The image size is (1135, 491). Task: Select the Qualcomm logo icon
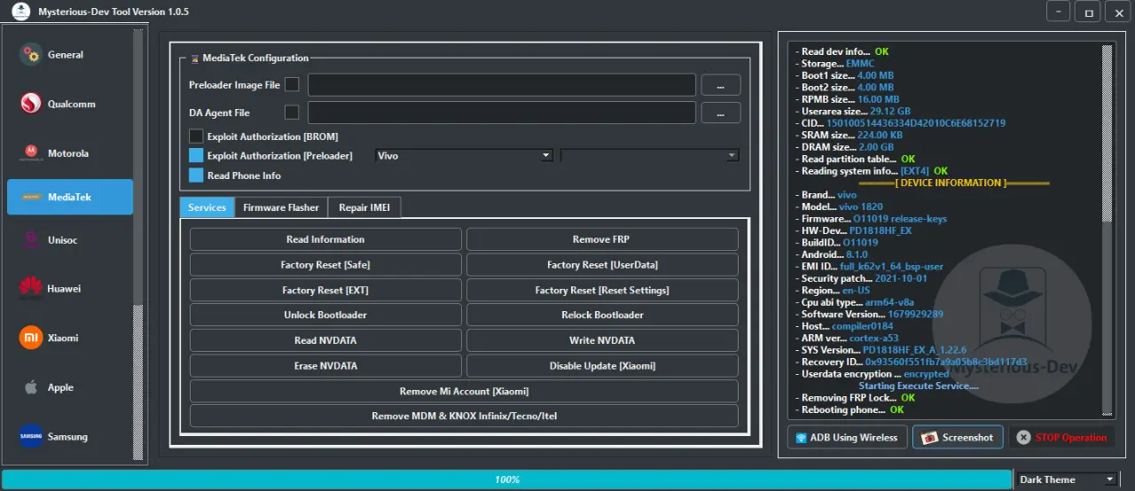[x=31, y=104]
